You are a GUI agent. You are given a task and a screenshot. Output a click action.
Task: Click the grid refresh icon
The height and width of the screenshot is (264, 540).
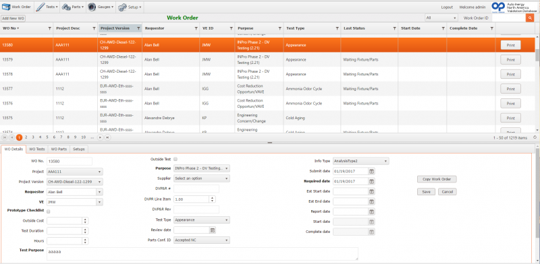tap(535, 137)
